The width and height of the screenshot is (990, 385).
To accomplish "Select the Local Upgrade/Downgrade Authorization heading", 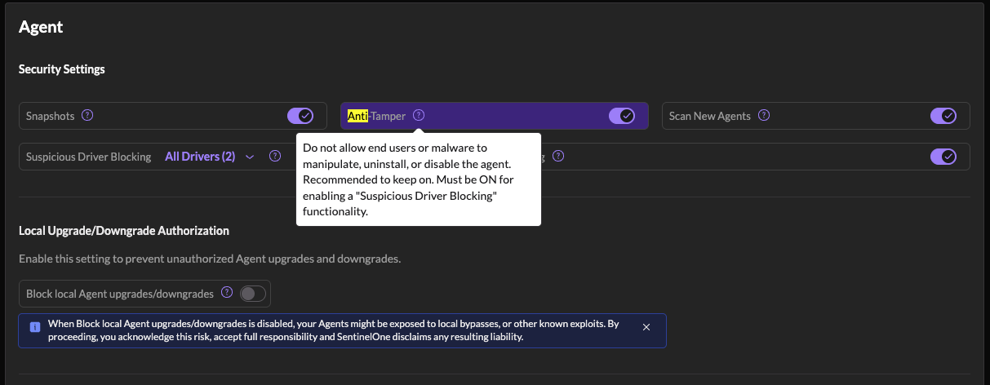I will (124, 231).
